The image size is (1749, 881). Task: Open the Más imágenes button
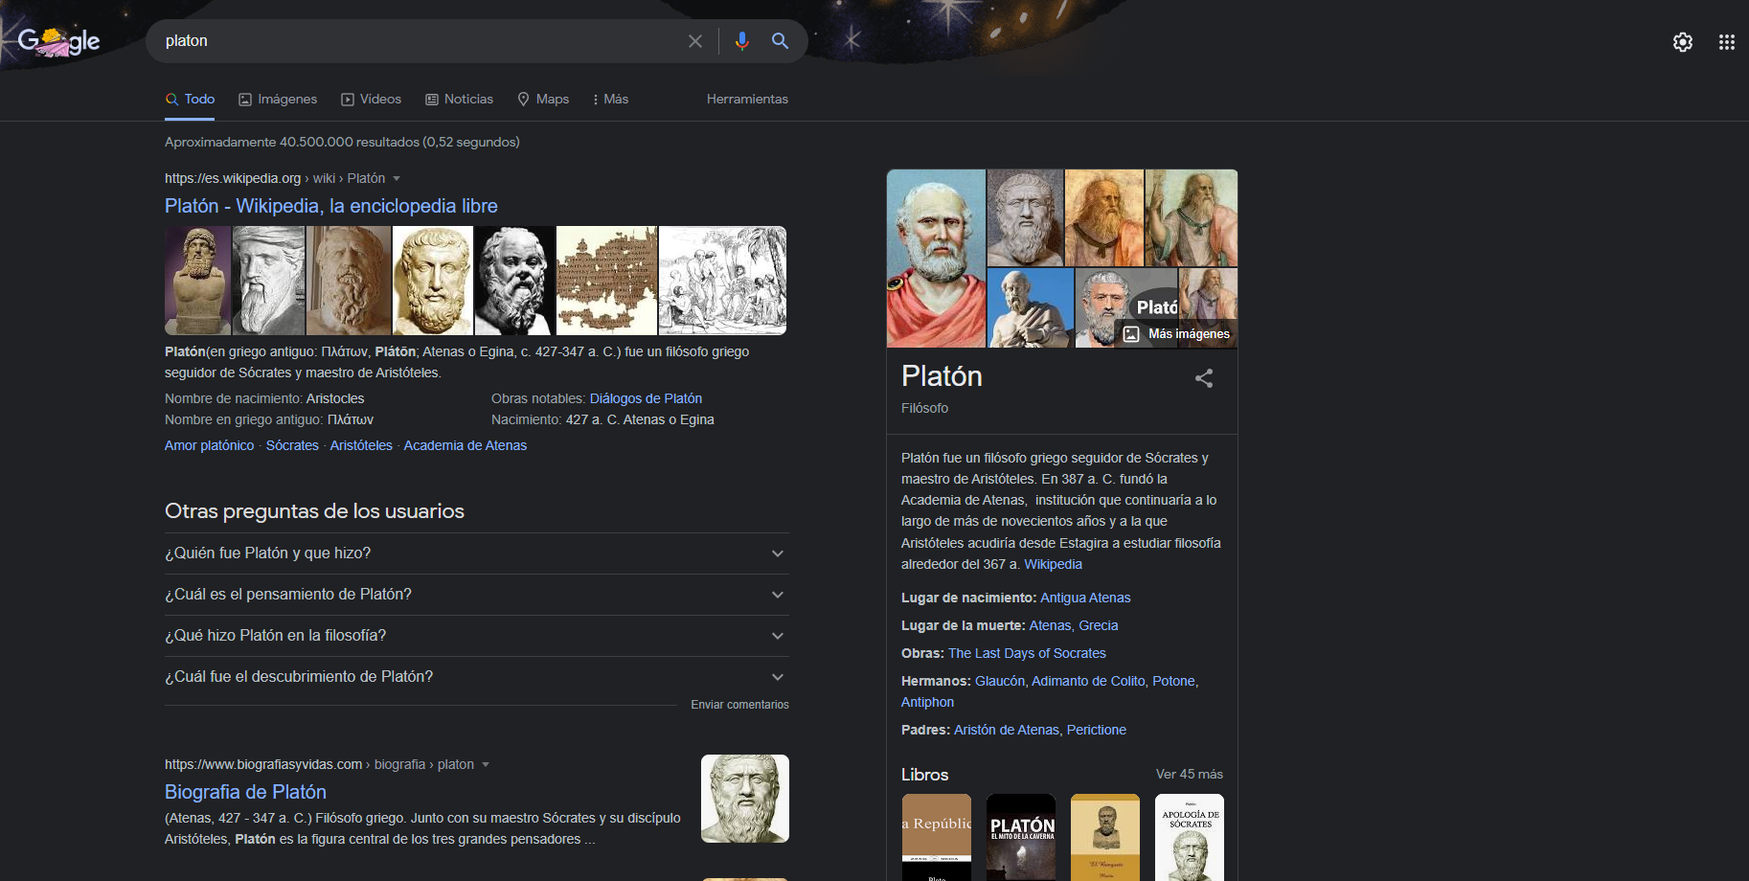[x=1177, y=333]
